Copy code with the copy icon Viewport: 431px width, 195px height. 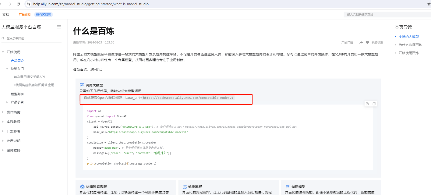374,104
